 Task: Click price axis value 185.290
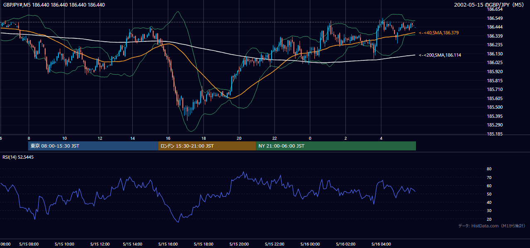pyautogui.click(x=494, y=125)
